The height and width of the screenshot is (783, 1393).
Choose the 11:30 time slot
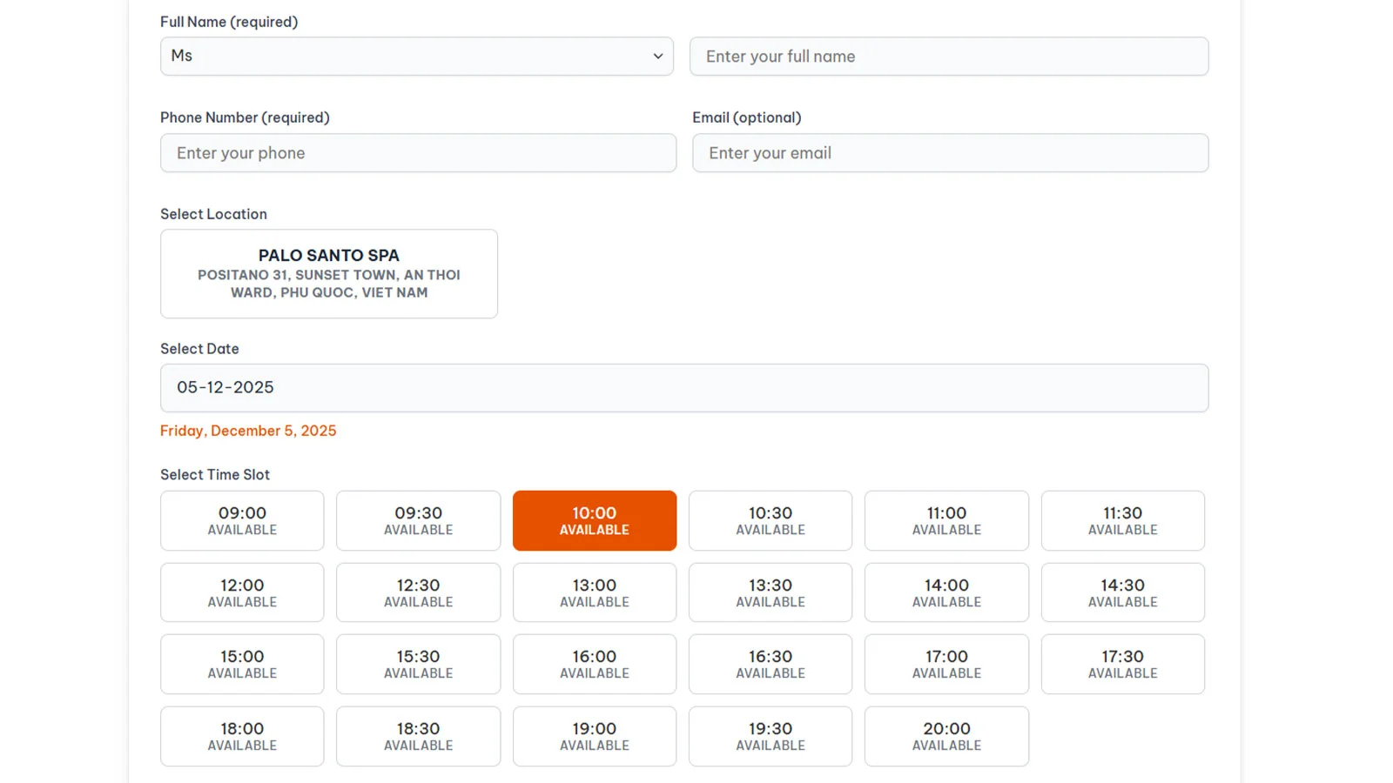pos(1122,520)
